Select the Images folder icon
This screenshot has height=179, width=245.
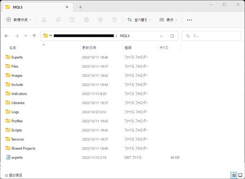click(x=8, y=75)
